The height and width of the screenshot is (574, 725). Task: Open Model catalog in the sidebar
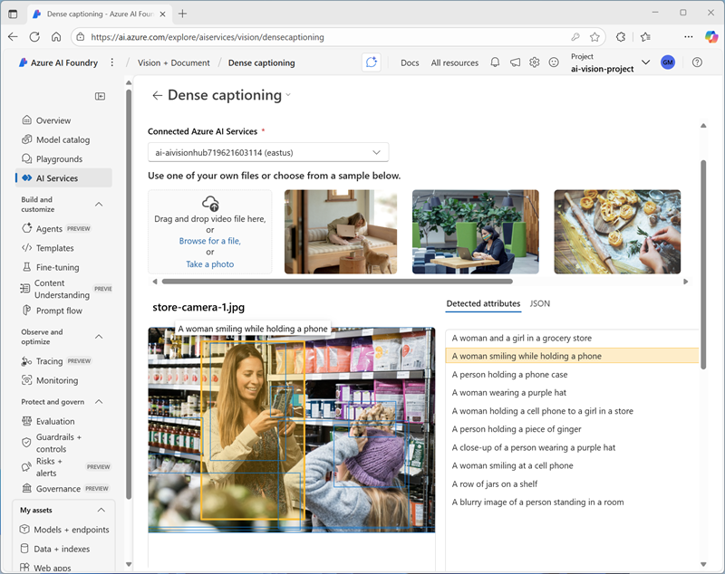[63, 140]
